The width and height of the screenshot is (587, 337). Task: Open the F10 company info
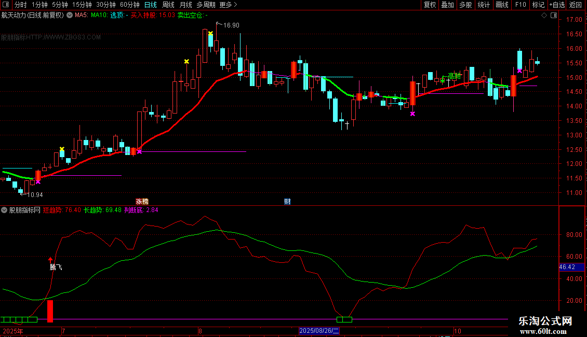pyautogui.click(x=521, y=5)
